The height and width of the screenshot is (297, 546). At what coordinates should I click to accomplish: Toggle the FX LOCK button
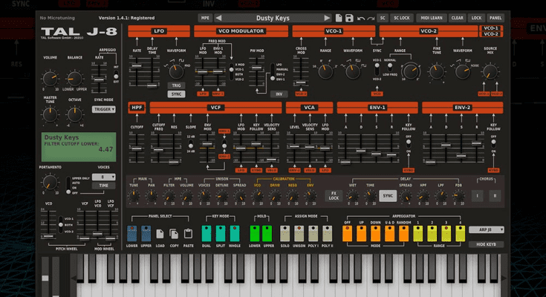(x=334, y=196)
